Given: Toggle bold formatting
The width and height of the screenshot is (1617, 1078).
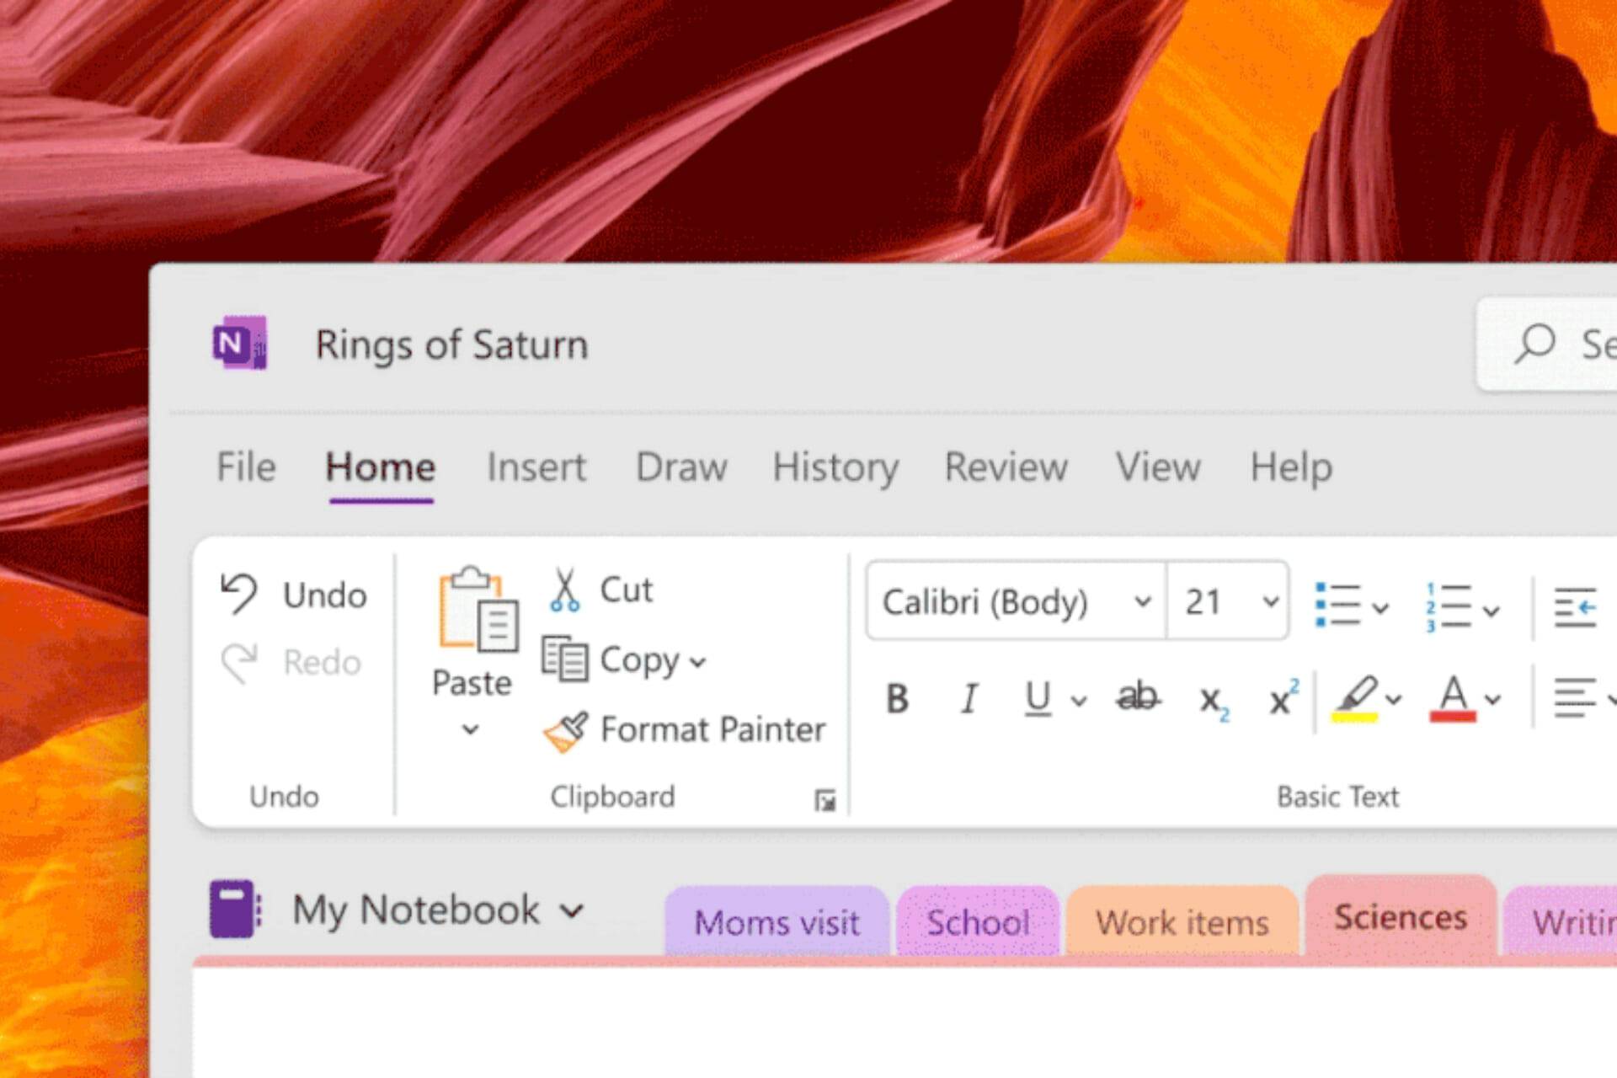Looking at the screenshot, I should pyautogui.click(x=897, y=699).
